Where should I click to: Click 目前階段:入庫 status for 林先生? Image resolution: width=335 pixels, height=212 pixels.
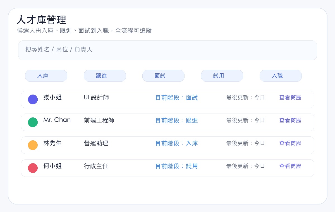click(176, 143)
